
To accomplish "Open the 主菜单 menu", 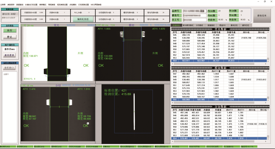I will click(x=3, y=5).
